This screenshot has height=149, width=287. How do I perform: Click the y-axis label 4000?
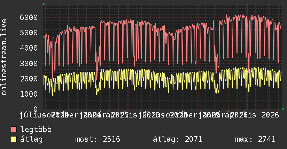(29, 48)
